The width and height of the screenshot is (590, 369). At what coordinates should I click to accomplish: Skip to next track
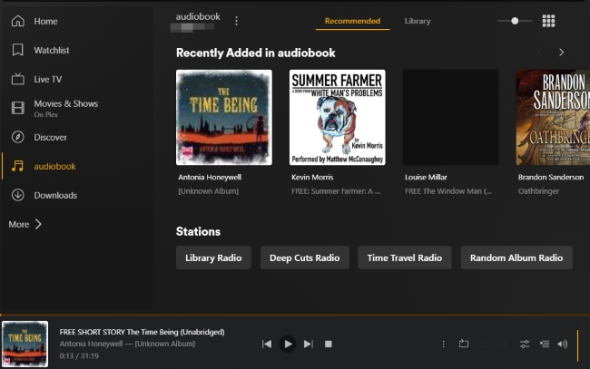pyautogui.click(x=309, y=344)
